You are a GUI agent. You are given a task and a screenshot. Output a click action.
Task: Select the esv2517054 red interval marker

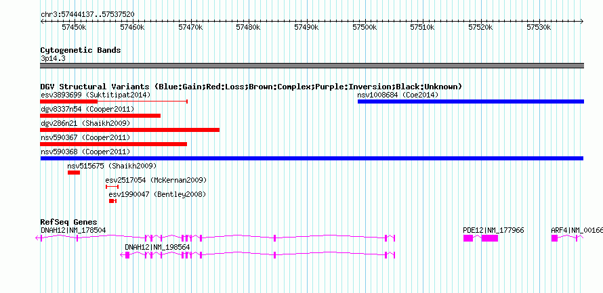pyautogui.click(x=112, y=187)
